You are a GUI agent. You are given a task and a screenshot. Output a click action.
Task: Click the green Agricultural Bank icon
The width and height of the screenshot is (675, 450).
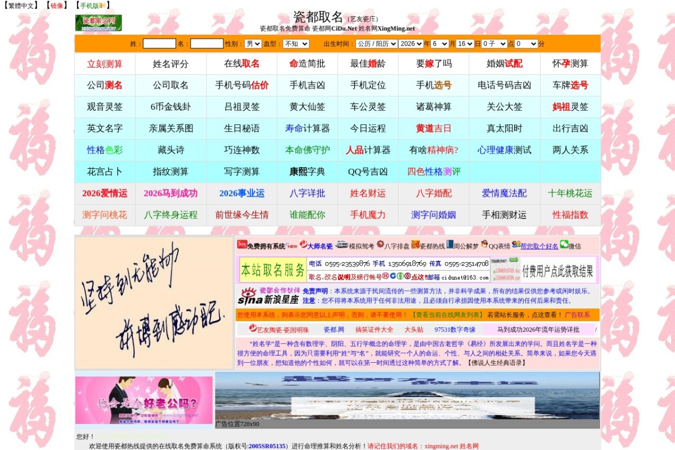(400, 276)
